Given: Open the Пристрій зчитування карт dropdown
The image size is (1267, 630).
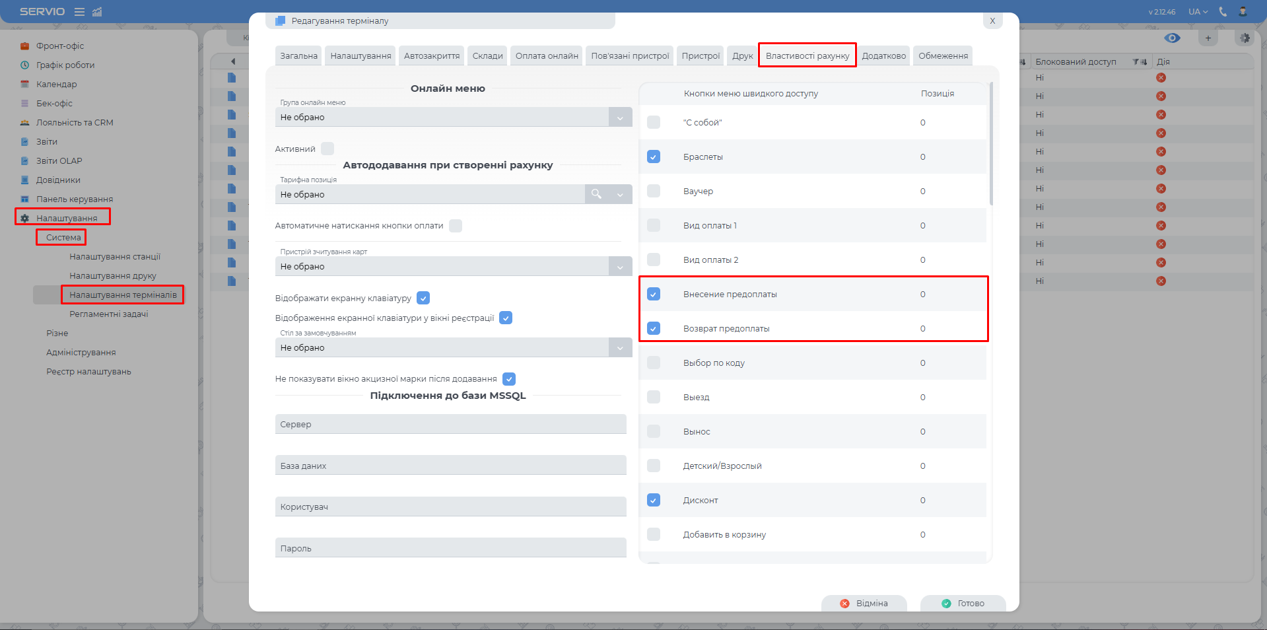Looking at the screenshot, I should (x=620, y=267).
